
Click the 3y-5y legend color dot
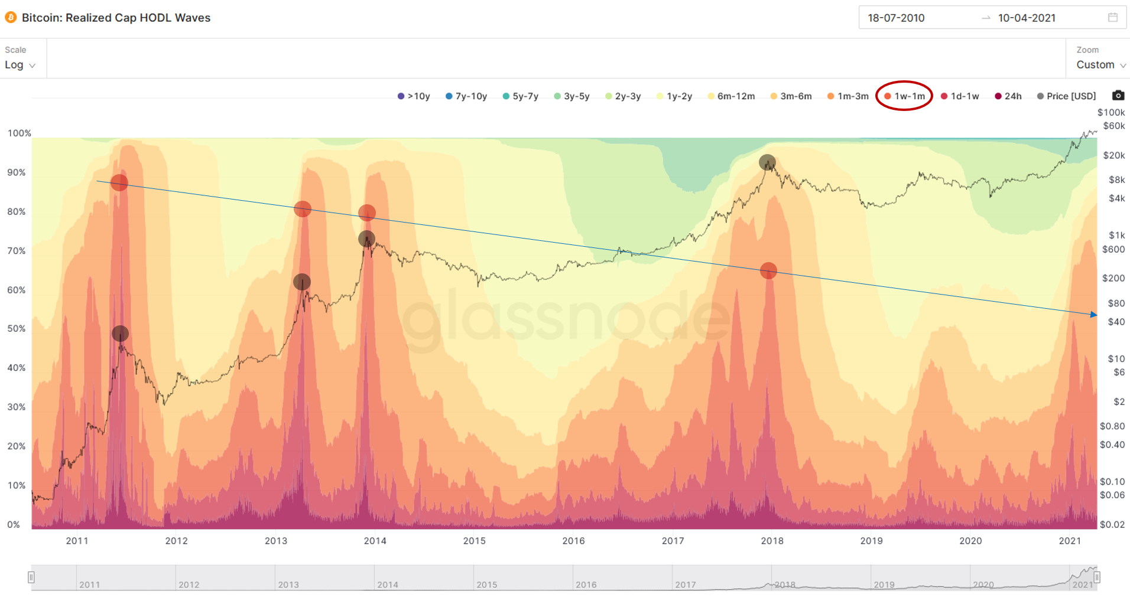click(557, 96)
